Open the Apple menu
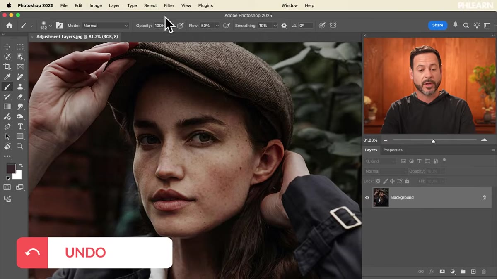This screenshot has width=497, height=279. [9, 5]
